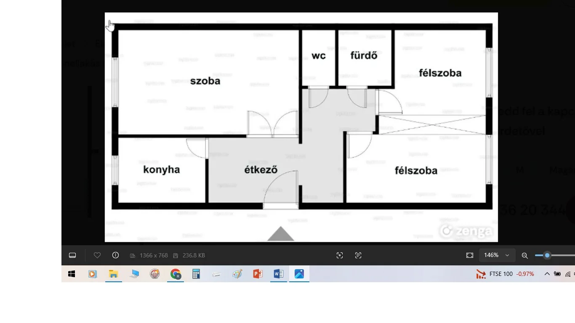The height and width of the screenshot is (323, 575).
Task: Toggle the filmstrip view in Photos
Action: tap(72, 255)
